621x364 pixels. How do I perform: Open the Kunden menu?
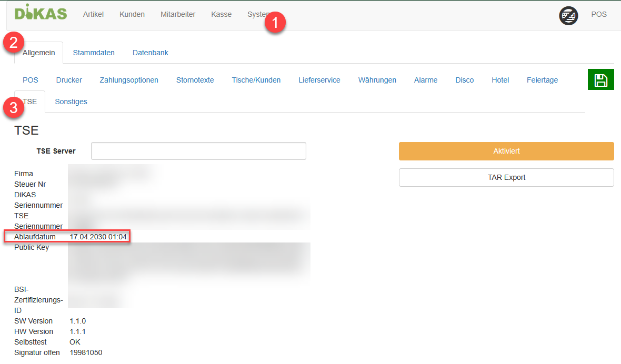click(132, 14)
